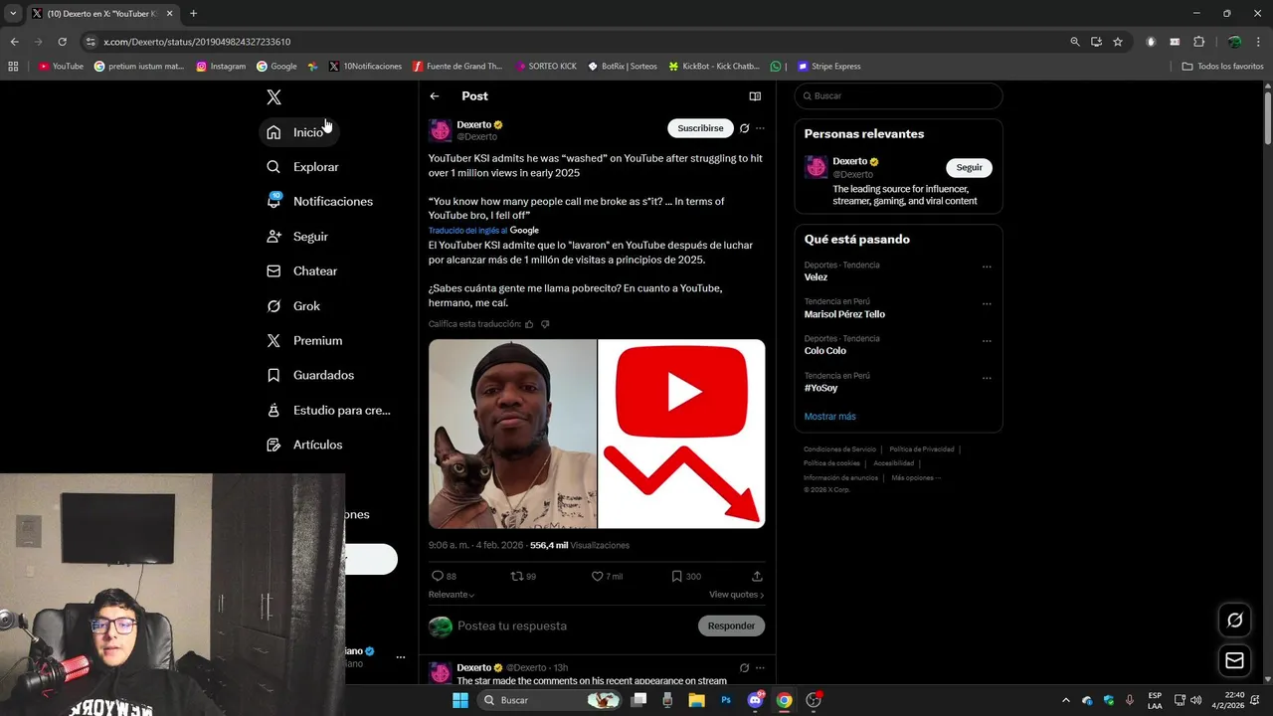Like the post with 7 mil
This screenshot has height=716, width=1273.
point(607,576)
